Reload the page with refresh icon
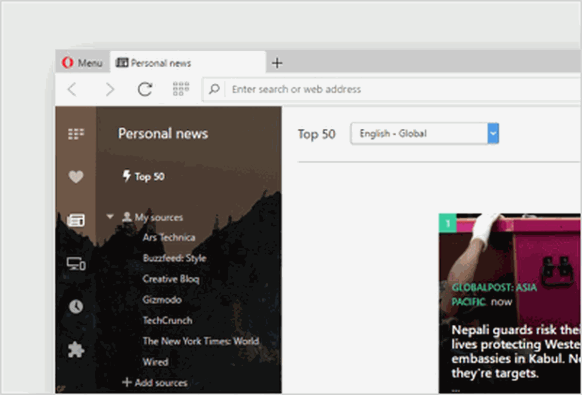 tap(145, 89)
